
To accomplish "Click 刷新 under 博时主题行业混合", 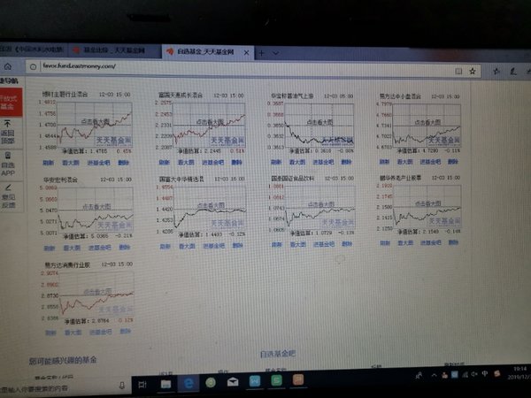I will [x=48, y=163].
